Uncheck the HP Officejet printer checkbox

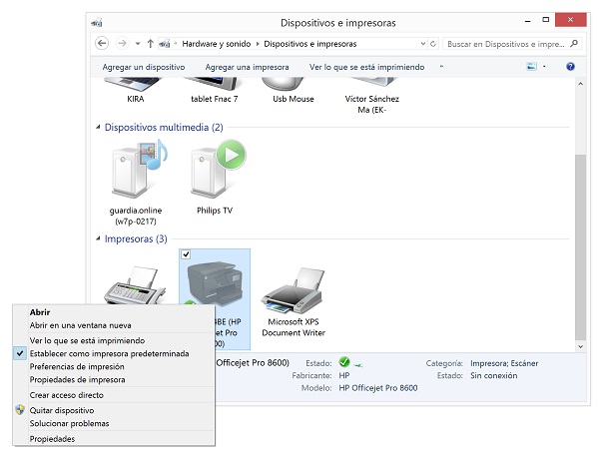tap(186, 254)
